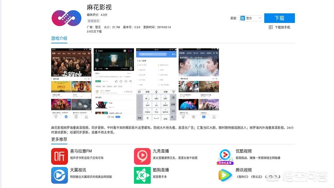334x188 pixels.
Task: Click the 下载到手机 link text
Action: [x=283, y=27]
